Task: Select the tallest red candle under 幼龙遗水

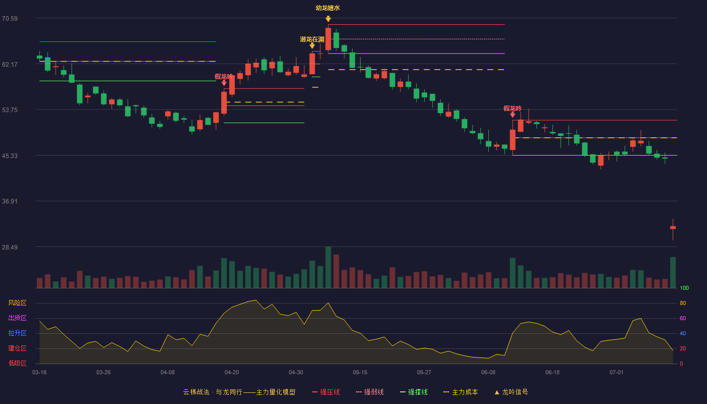Action: 328,39
